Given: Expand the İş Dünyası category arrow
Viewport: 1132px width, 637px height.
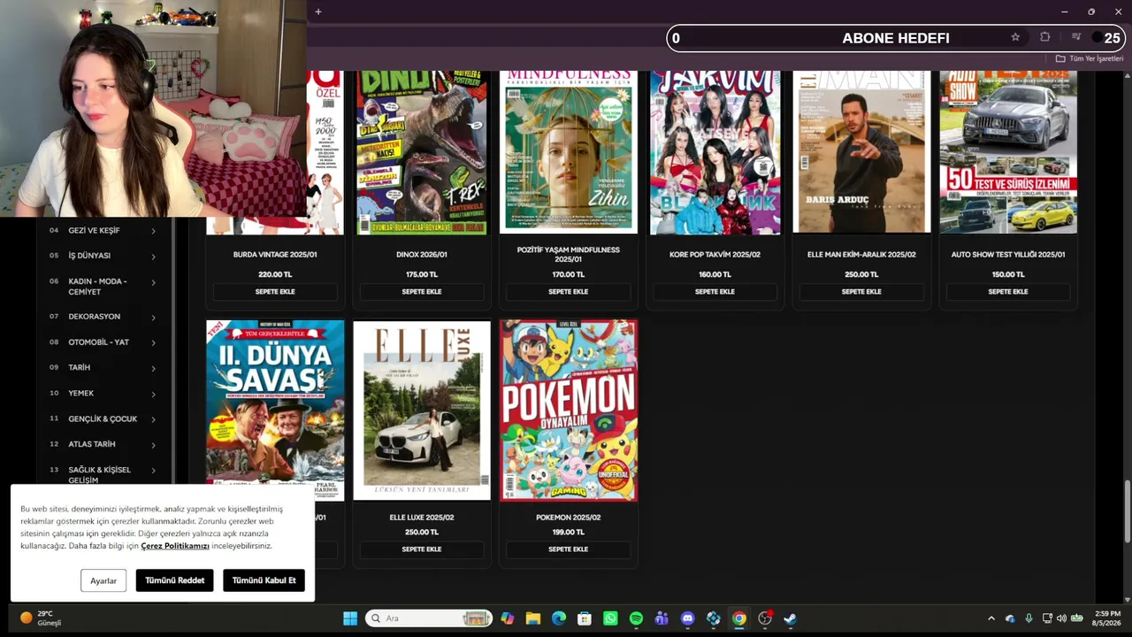Looking at the screenshot, I should click(153, 257).
